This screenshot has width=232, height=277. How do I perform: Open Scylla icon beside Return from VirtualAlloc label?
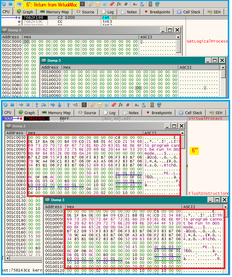[x=82, y=4]
